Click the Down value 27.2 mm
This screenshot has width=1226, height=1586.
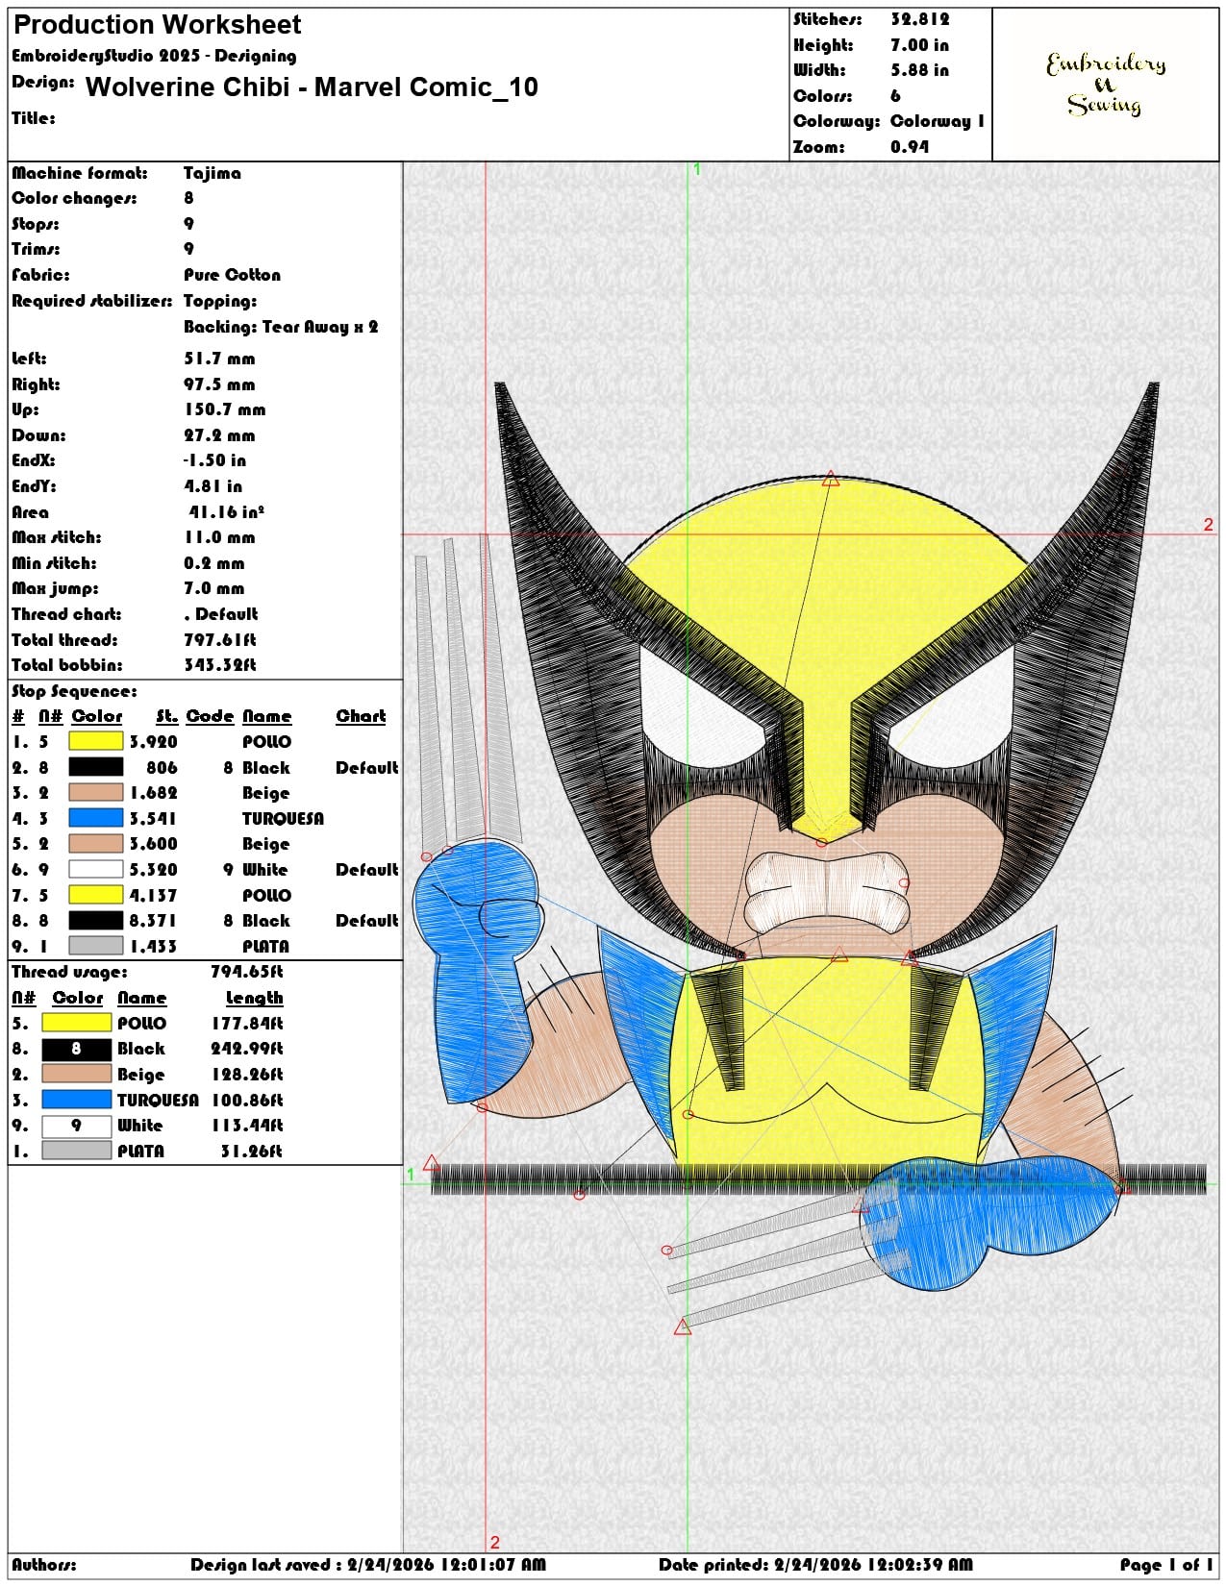click(x=219, y=435)
